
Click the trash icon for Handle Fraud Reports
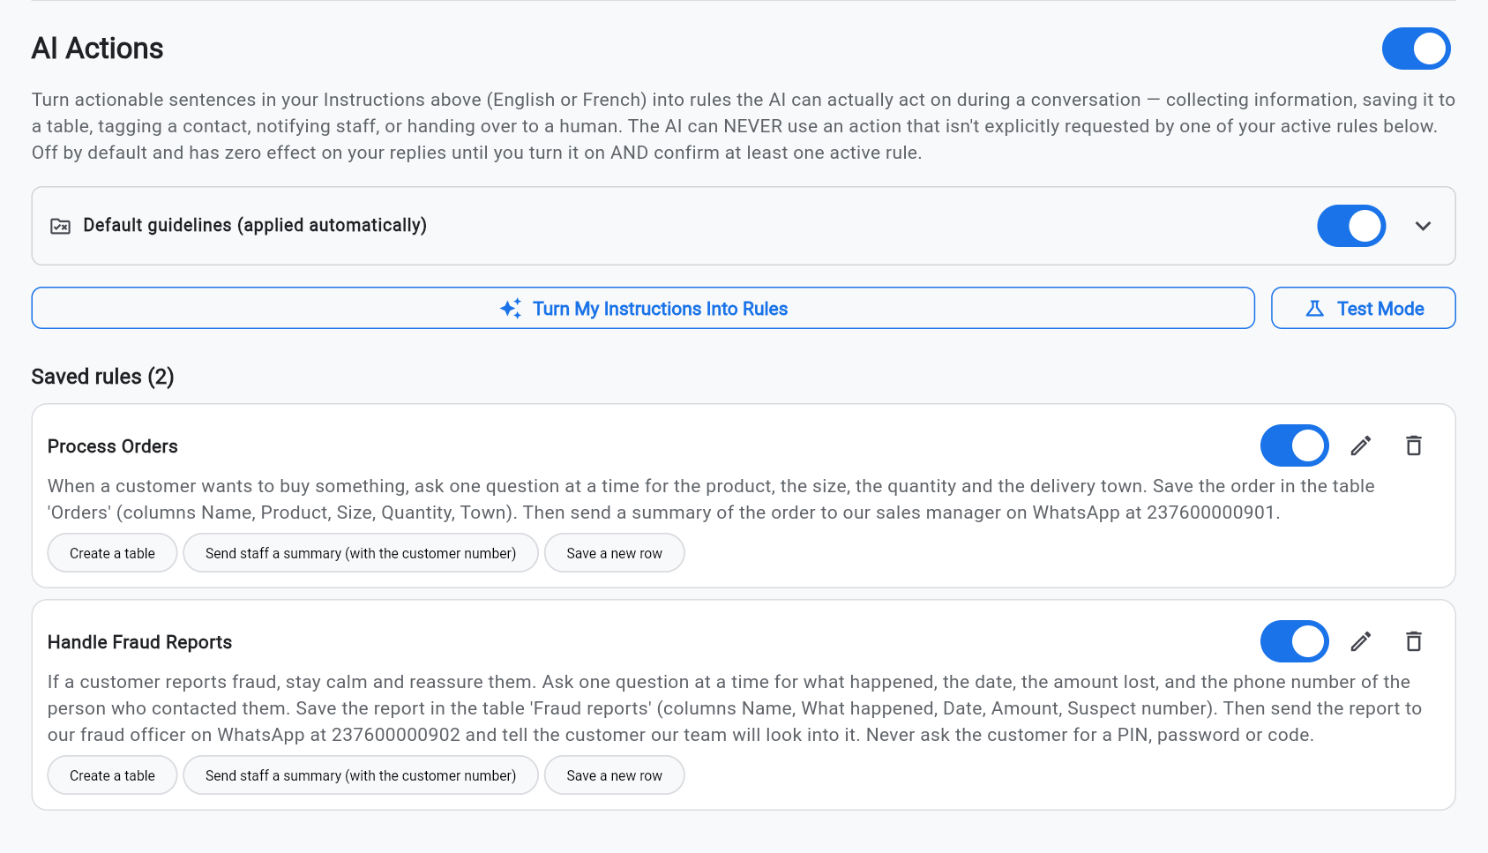(1414, 641)
